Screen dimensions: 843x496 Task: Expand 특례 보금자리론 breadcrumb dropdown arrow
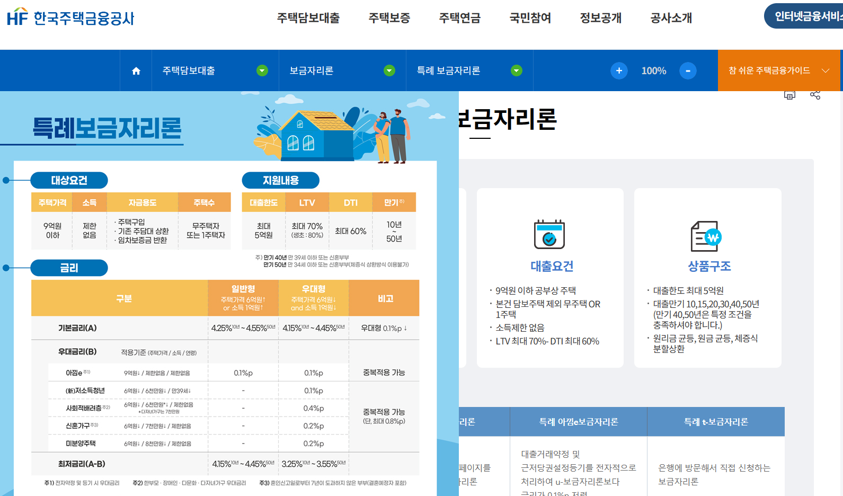coord(517,70)
